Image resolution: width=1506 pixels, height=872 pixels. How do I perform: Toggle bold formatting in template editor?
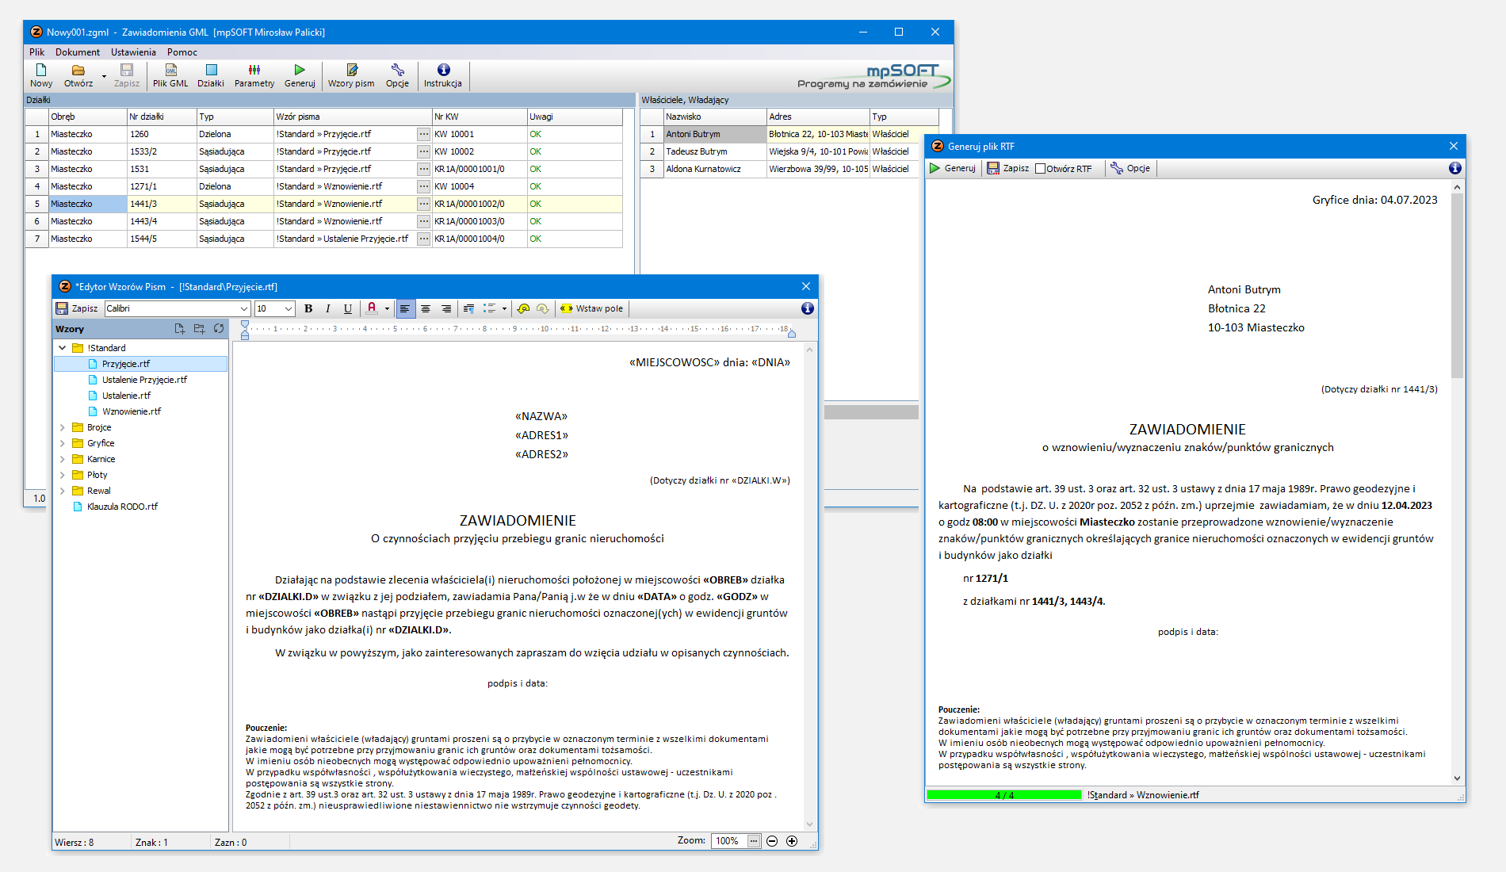tap(308, 308)
